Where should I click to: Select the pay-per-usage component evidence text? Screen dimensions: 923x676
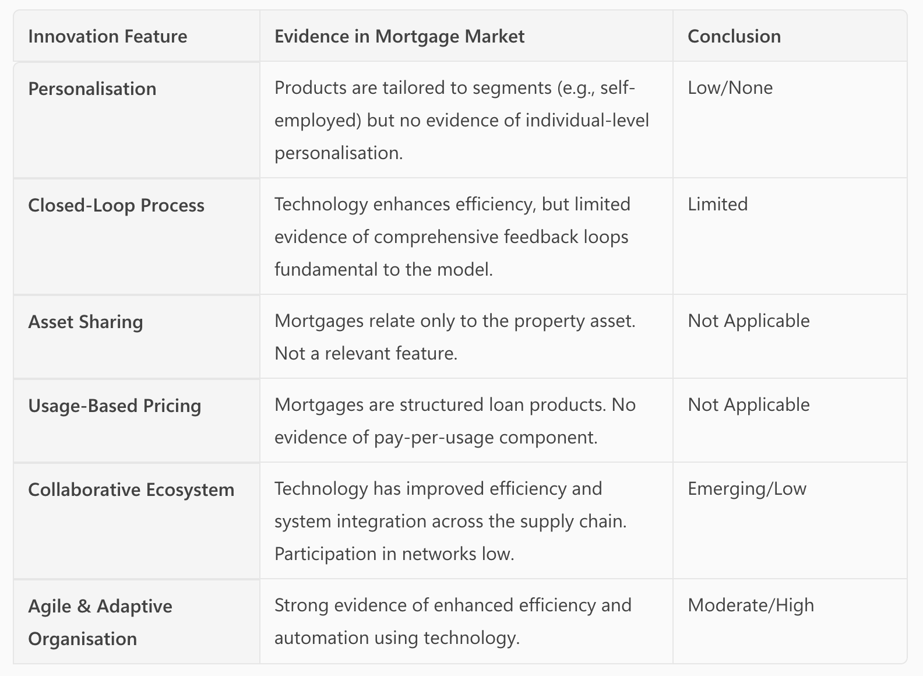[x=455, y=421]
